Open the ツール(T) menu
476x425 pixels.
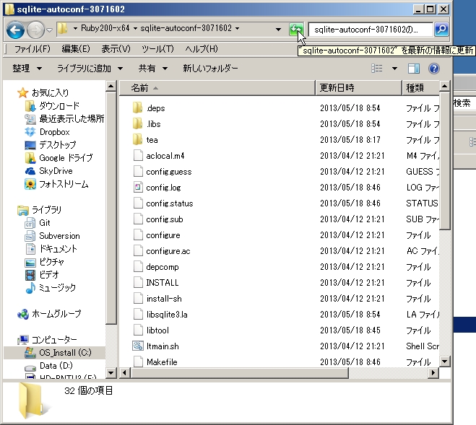157,49
